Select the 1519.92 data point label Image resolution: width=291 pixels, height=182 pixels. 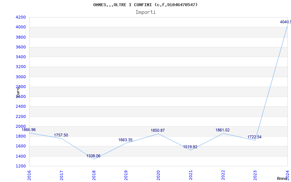190,147
